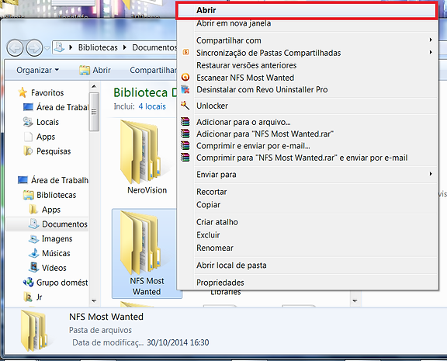Open the Enviar para submenu
The width and height of the screenshot is (447, 361).
[x=307, y=174]
